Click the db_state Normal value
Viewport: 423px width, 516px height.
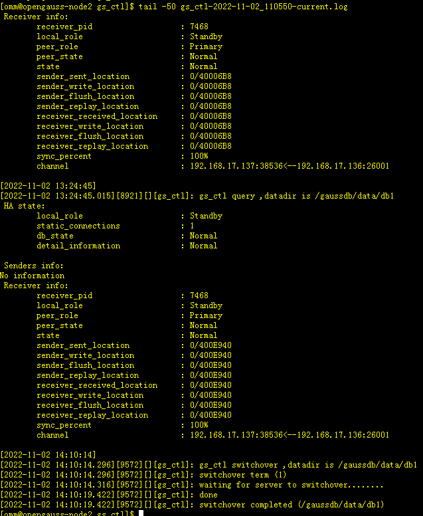click(203, 236)
